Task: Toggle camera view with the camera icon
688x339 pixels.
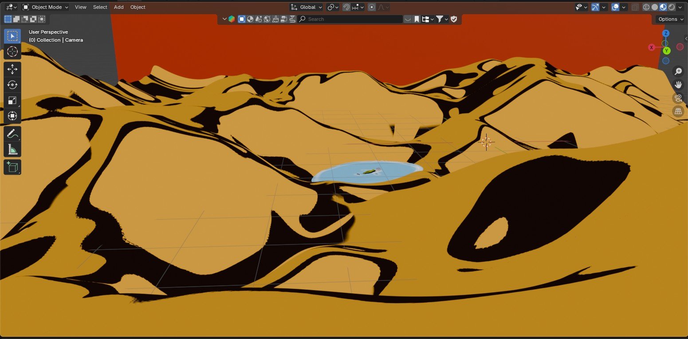Action: pos(678,98)
